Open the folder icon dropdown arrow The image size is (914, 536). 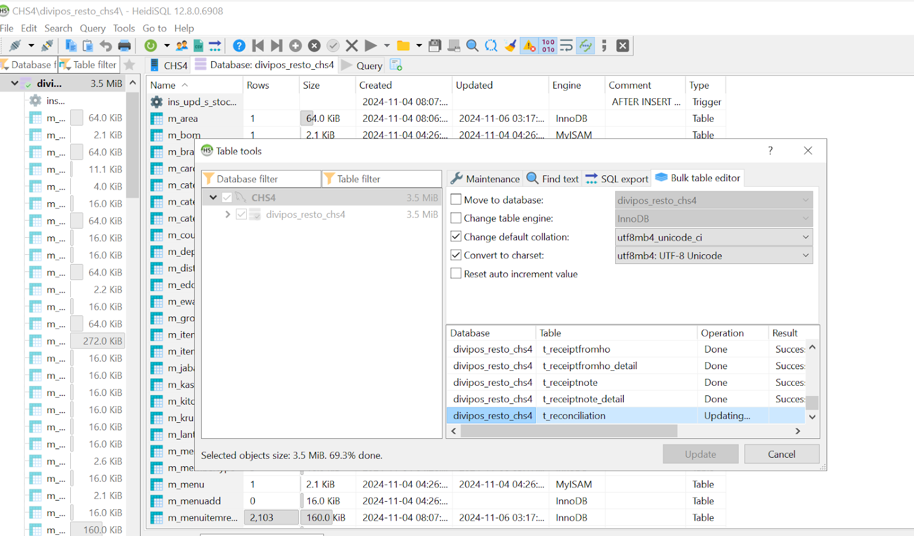419,46
